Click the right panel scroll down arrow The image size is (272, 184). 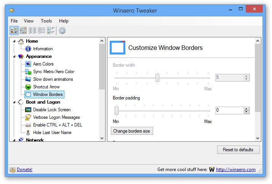pyautogui.click(x=258, y=138)
